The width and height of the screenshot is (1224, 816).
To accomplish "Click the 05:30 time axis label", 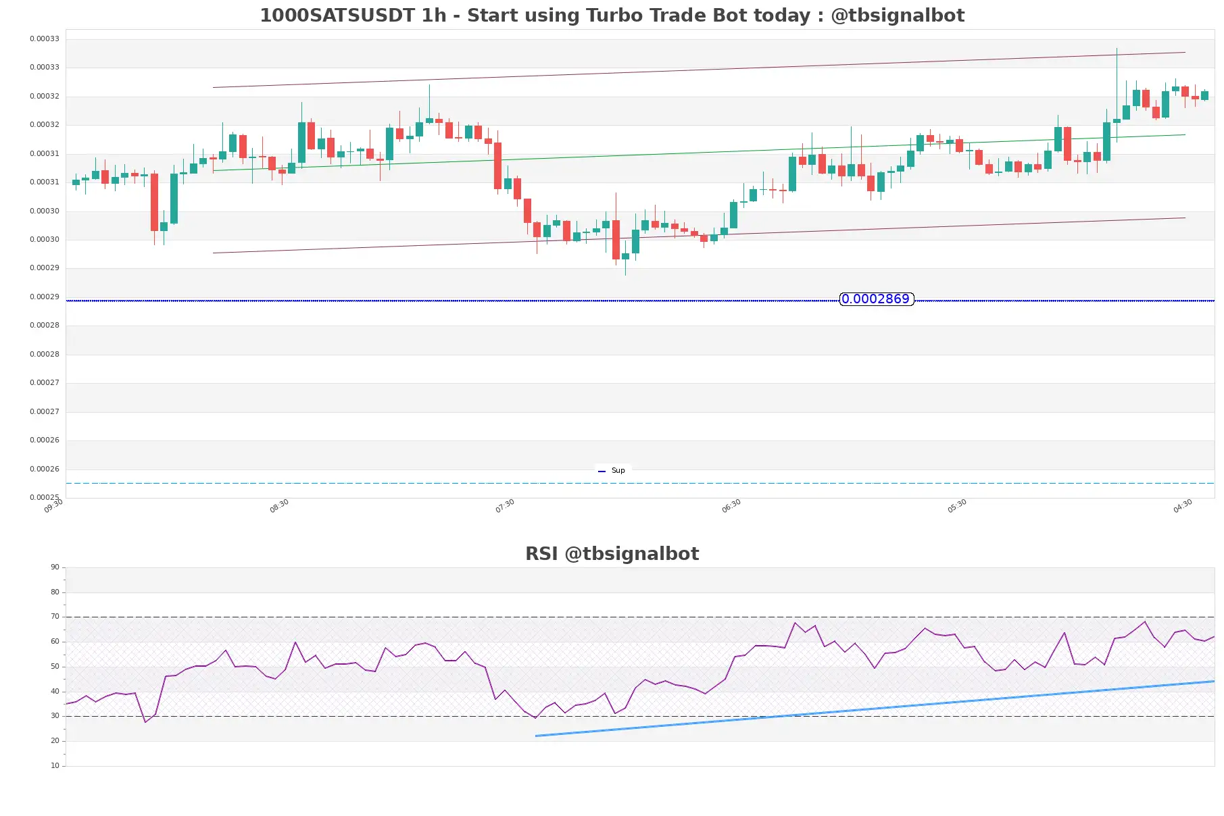I will (957, 506).
